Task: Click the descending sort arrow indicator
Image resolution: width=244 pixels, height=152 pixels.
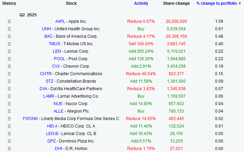Action: click(240, 3)
